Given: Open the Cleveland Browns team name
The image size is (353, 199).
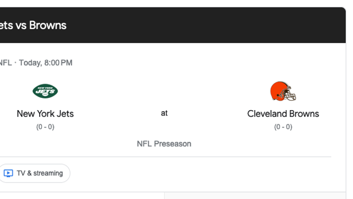Looking at the screenshot, I should pos(283,114).
